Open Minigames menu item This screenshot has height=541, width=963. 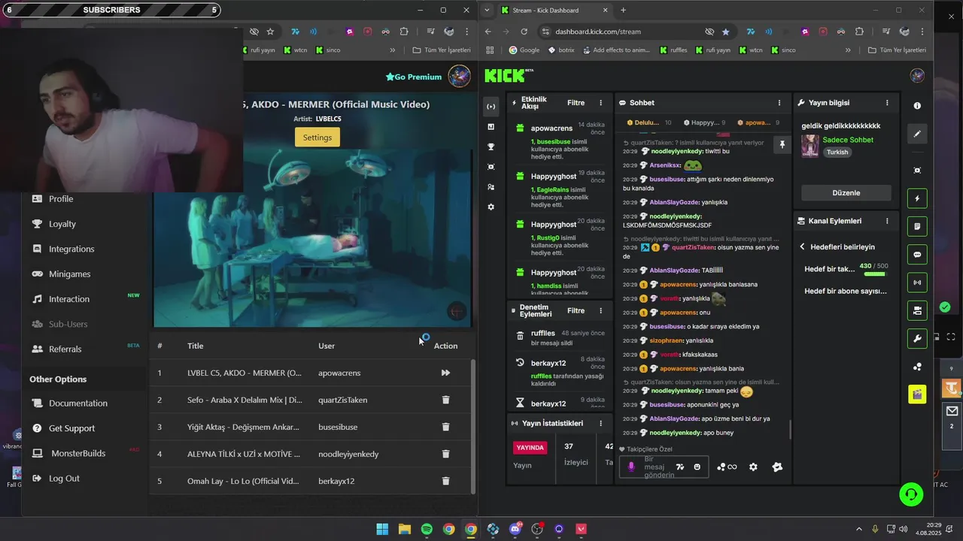pyautogui.click(x=69, y=274)
